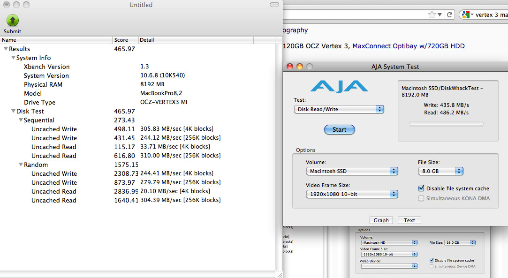Switch to the Graph tab
Screen dimensions: 508x278
(381, 220)
